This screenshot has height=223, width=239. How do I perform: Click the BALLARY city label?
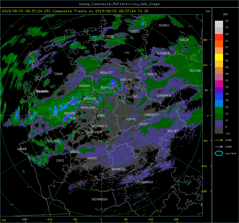173,131
